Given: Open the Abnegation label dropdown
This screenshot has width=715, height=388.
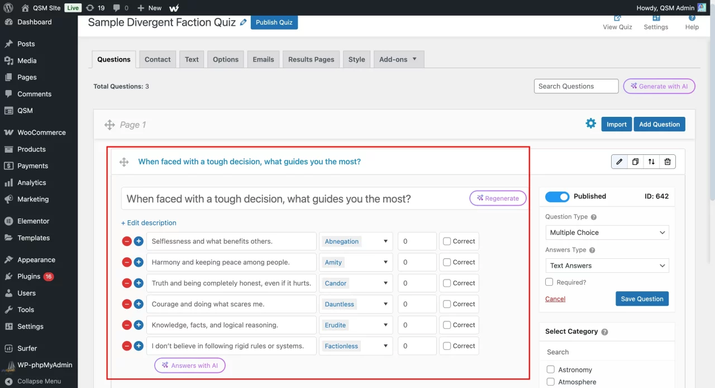Looking at the screenshot, I should coord(356,242).
